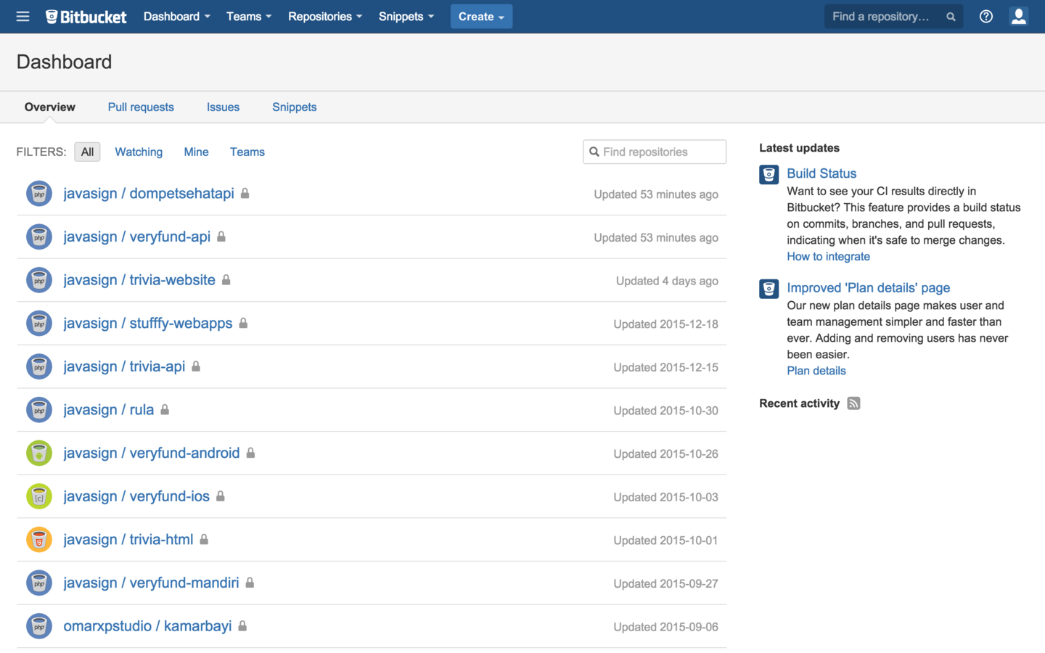This screenshot has width=1045, height=653.
Task: Click the lock icon next to rula
Action: click(x=165, y=409)
